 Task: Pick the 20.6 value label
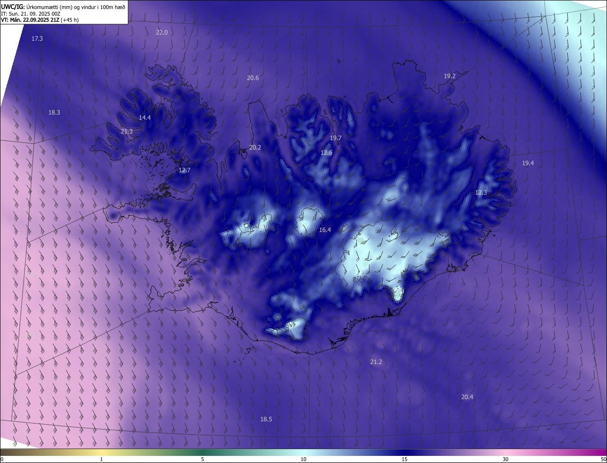tap(253, 78)
